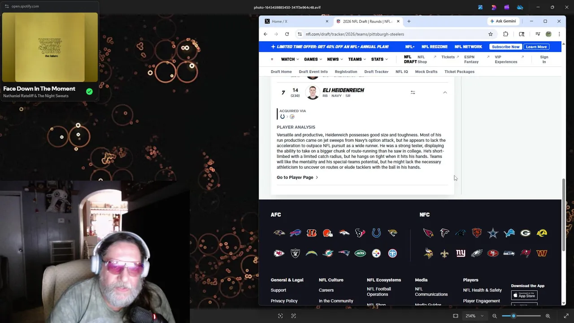Select the Miami Dolphins logo

328,253
